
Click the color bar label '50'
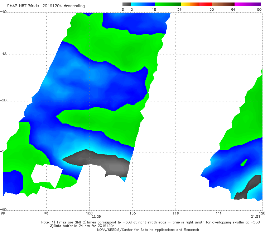tap(212, 10)
